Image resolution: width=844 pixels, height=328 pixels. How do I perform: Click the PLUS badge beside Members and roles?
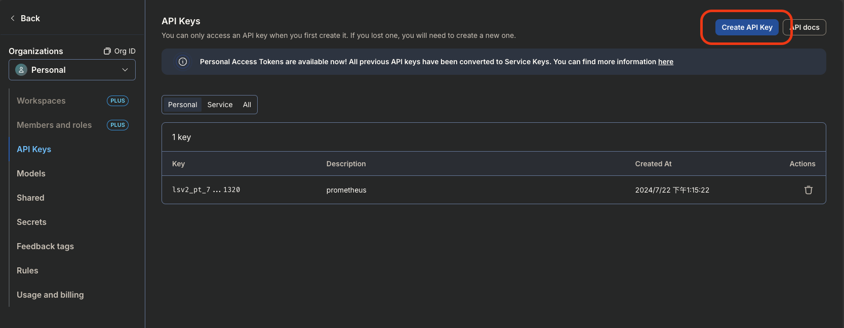[x=117, y=125]
